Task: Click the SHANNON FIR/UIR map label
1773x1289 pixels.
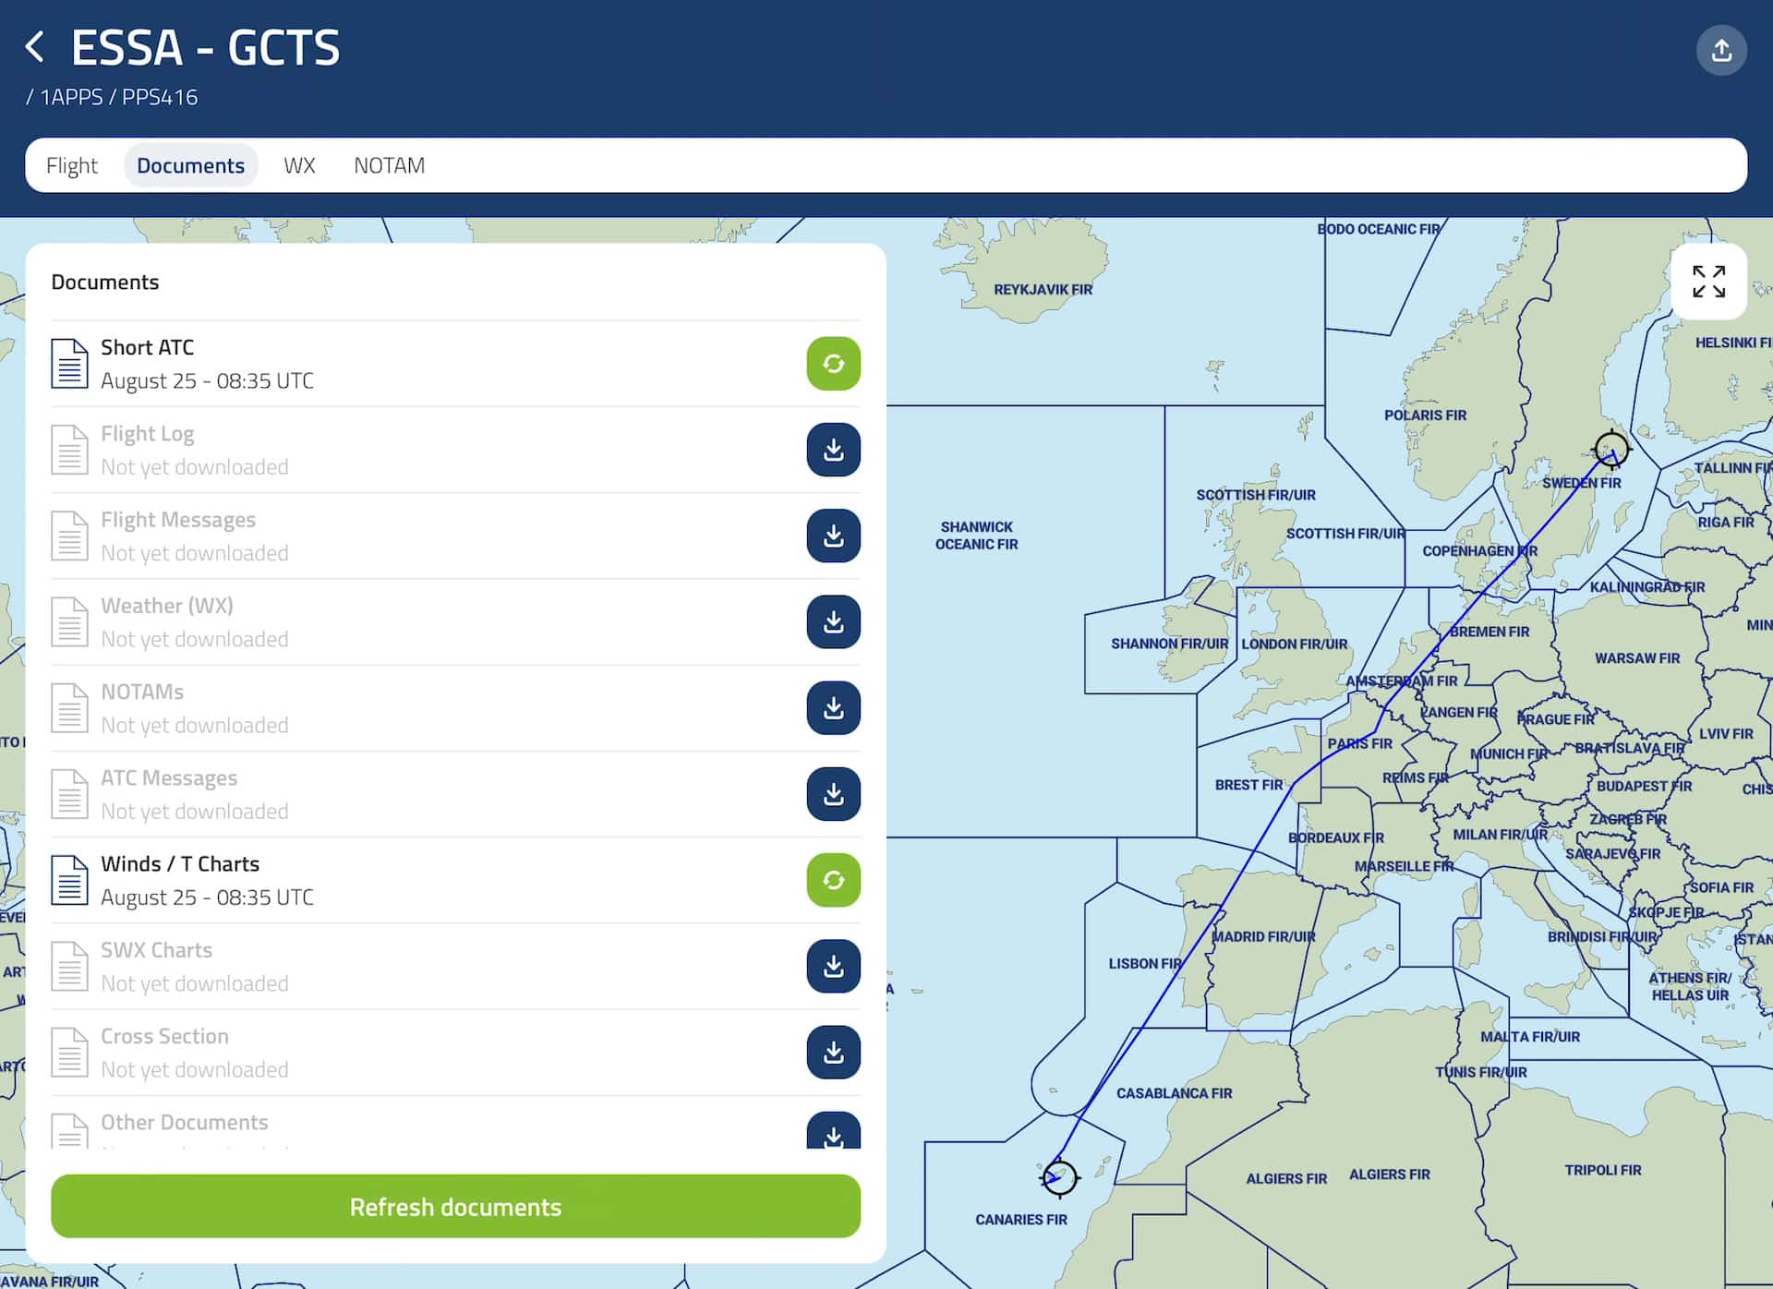Action: click(x=1169, y=644)
